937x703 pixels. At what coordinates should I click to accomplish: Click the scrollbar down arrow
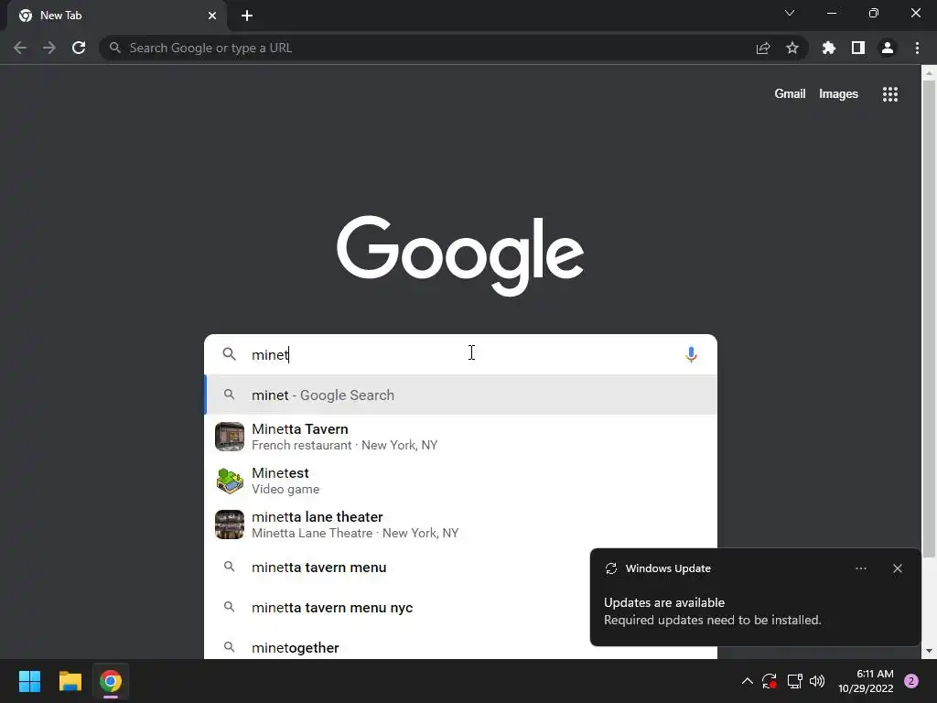929,651
